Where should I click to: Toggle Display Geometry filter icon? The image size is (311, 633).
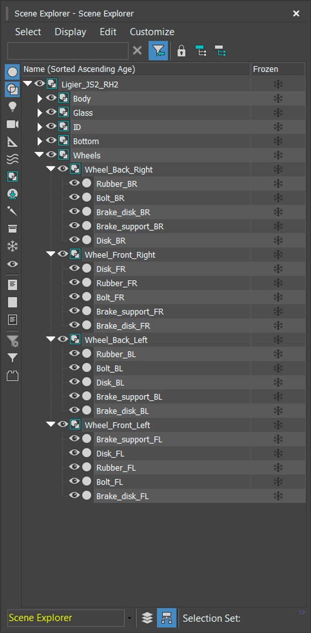tap(12, 72)
